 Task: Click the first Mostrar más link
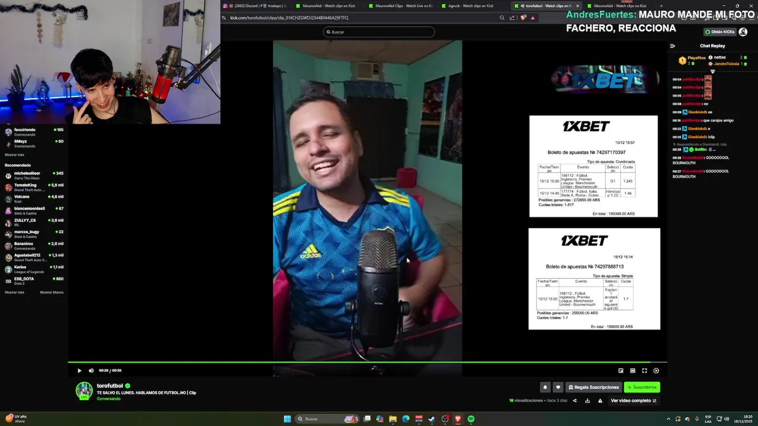tap(14, 155)
